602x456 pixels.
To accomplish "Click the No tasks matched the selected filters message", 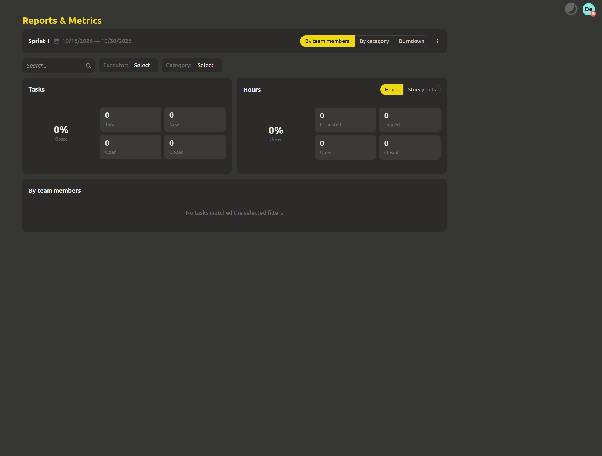I will point(234,213).
